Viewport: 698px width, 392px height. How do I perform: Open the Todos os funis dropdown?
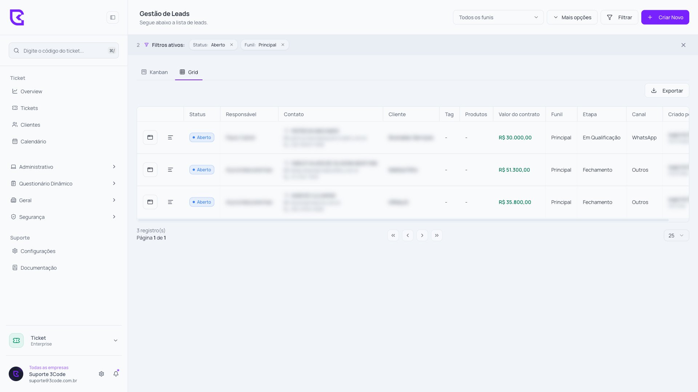point(498,17)
